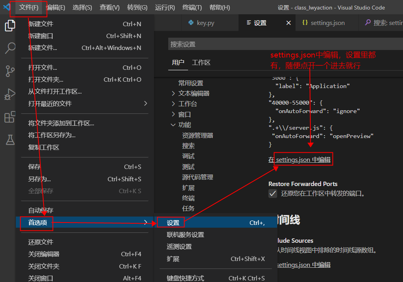The width and height of the screenshot is (403, 282).
Task: Select 任务 in settings tree
Action: (188, 208)
